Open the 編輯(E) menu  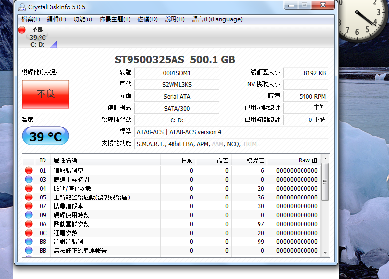(x=56, y=19)
